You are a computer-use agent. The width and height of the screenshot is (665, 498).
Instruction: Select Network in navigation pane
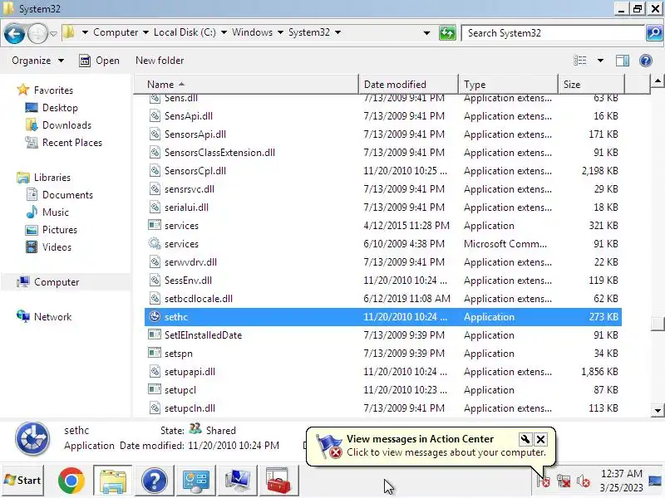(52, 316)
